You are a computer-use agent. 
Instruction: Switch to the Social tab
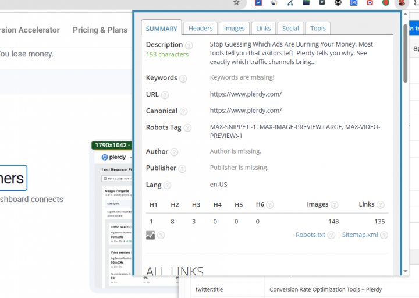(x=290, y=29)
